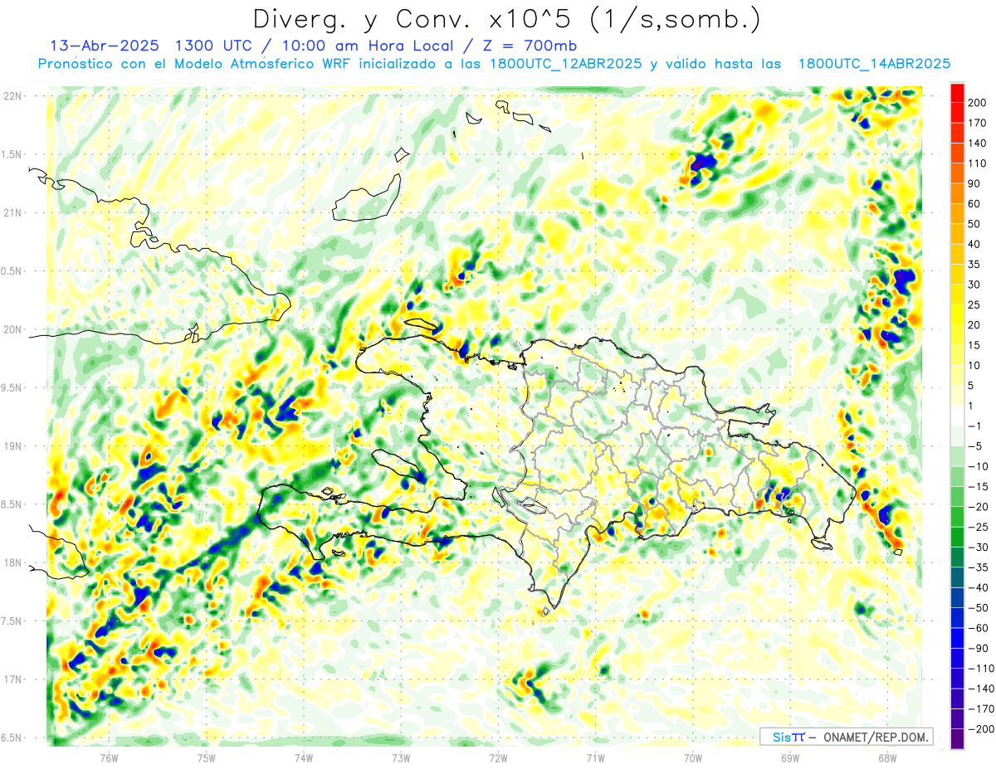Click the dark purple swatch below -200
This screenshot has width=996, height=769.
click(957, 740)
